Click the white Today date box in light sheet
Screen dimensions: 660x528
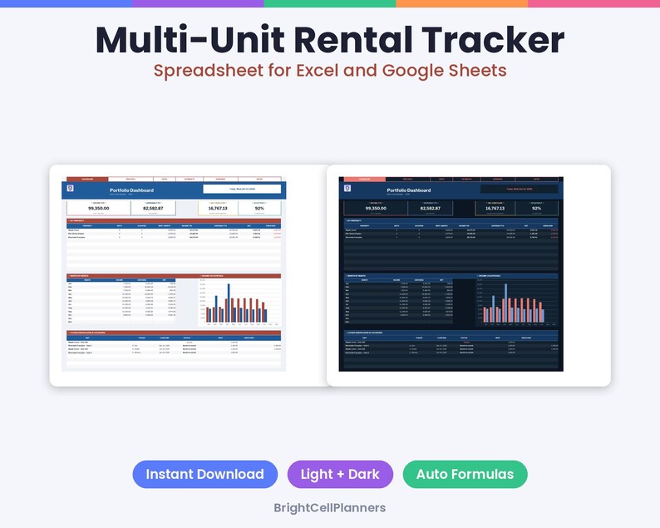click(242, 189)
